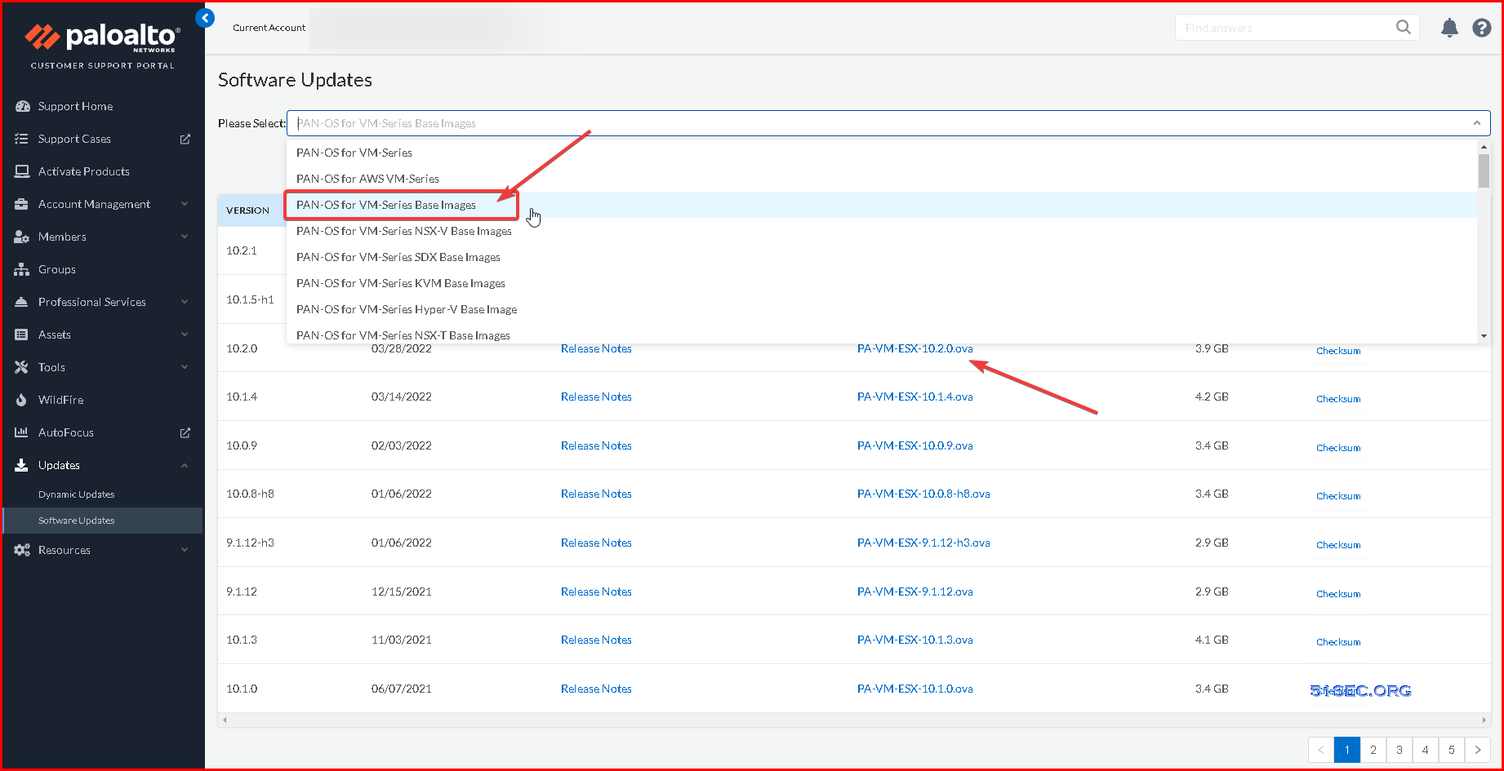Open Software Updates in sidebar
Viewport: 1504px width, 771px height.
[x=76, y=521]
